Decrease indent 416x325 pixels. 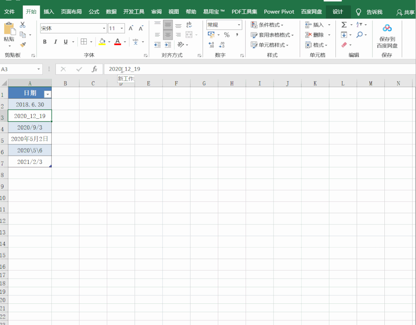point(158,45)
